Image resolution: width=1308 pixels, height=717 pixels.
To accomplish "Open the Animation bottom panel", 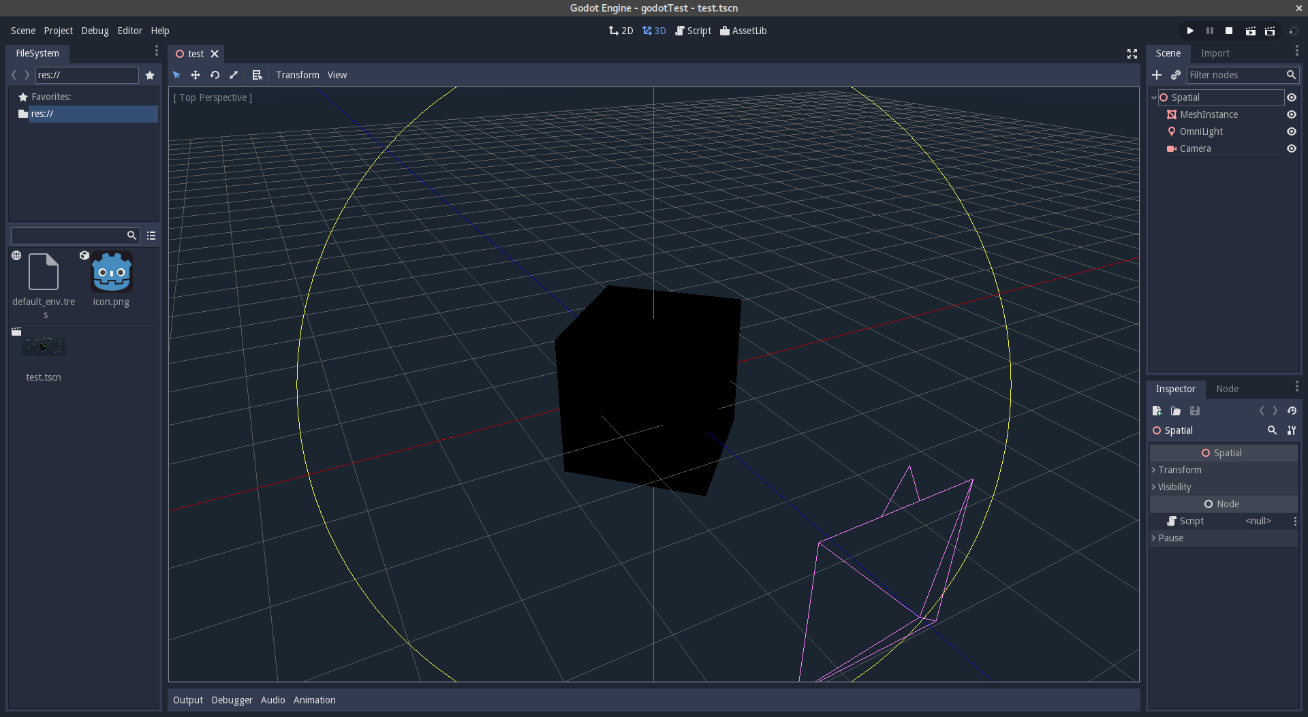I will [314, 700].
